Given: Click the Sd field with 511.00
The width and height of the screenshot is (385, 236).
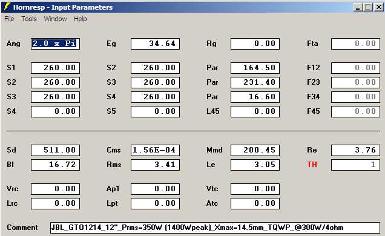Looking at the screenshot, I should point(55,150).
